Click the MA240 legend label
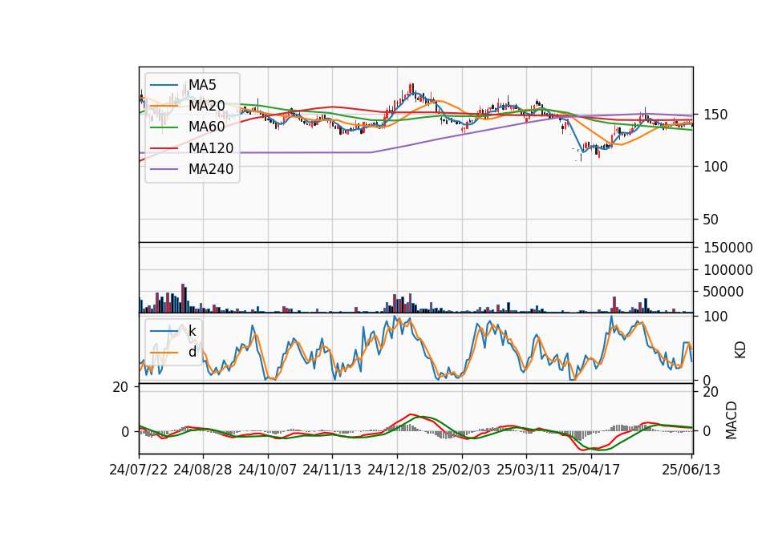 211,169
